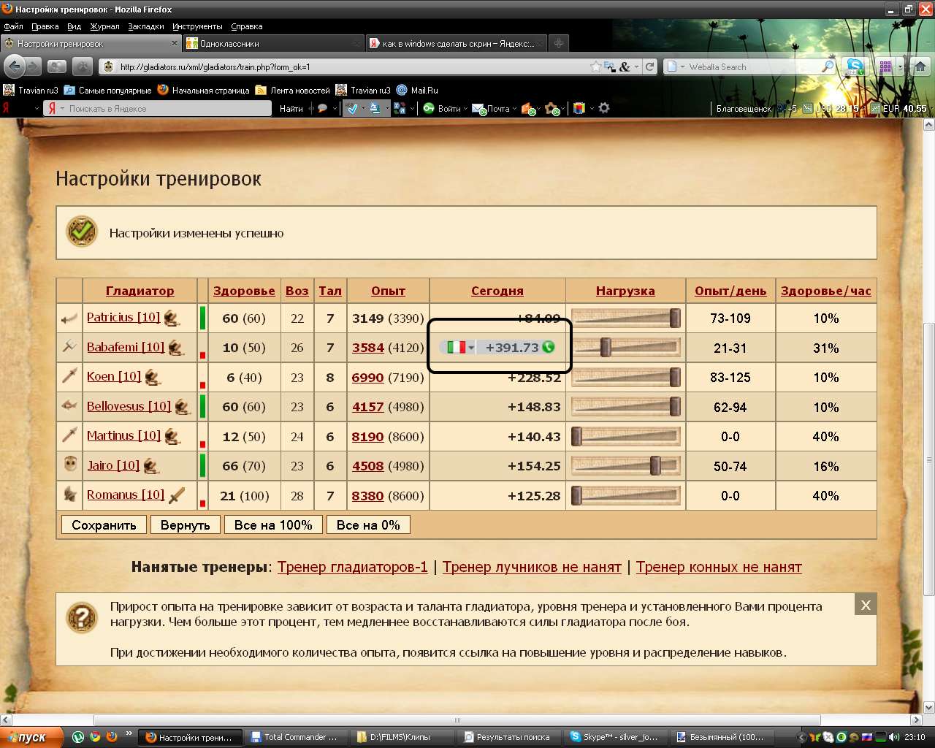Click the mask icon in Jairo's row
Viewport: 935px width, 748px height.
[70, 465]
